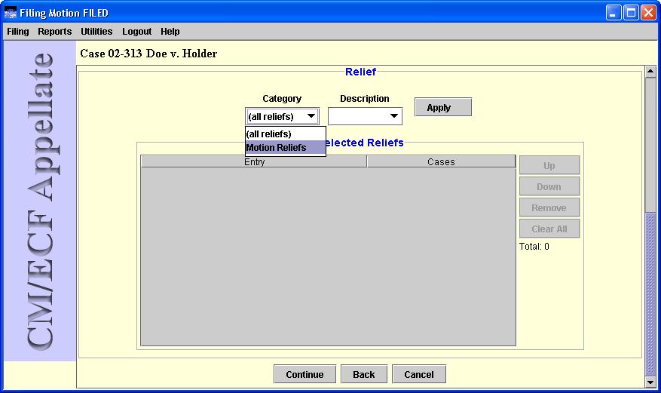Viewport: 661px width, 393px height.
Task: Open the Help menu
Action: pos(170,32)
